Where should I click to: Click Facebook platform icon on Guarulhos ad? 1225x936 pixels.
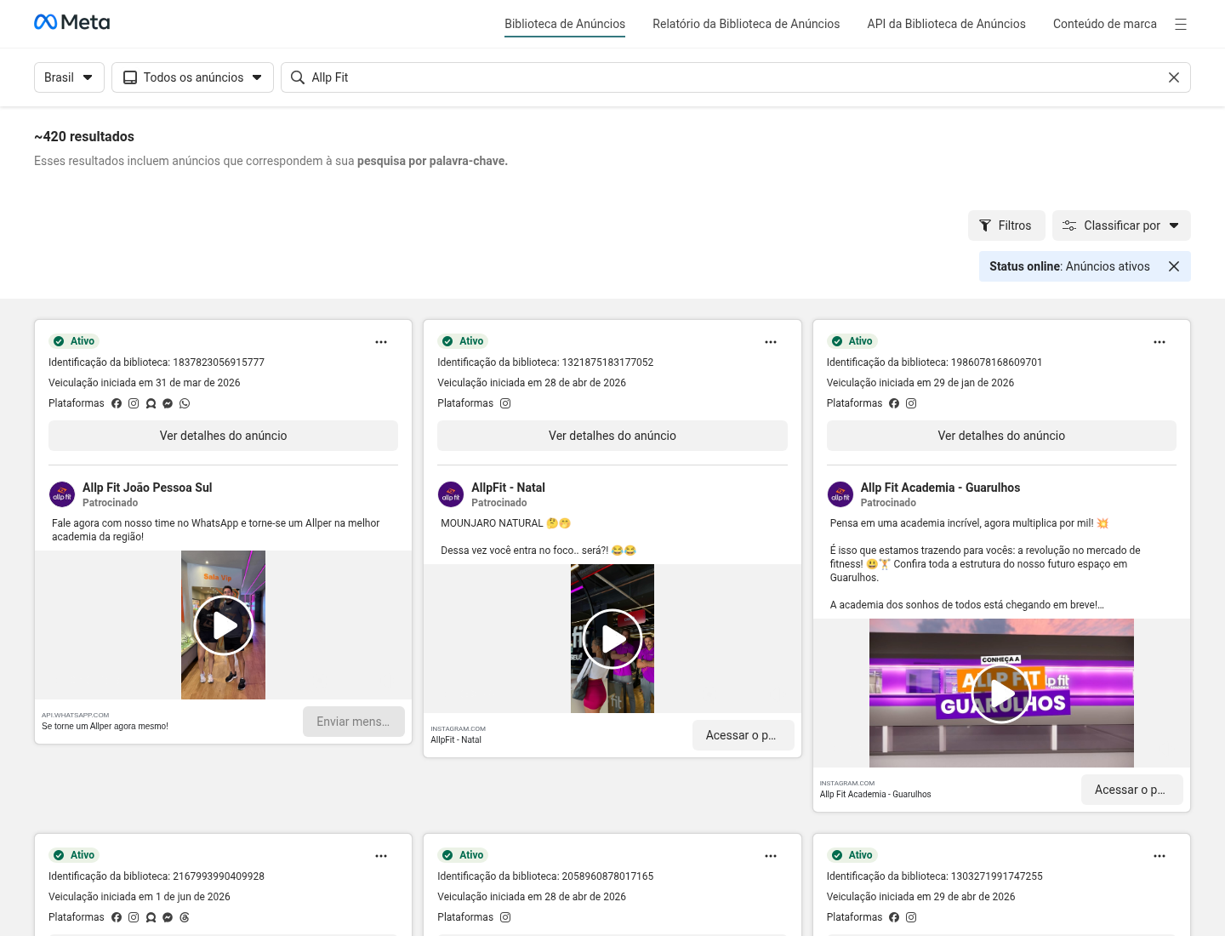click(x=894, y=403)
